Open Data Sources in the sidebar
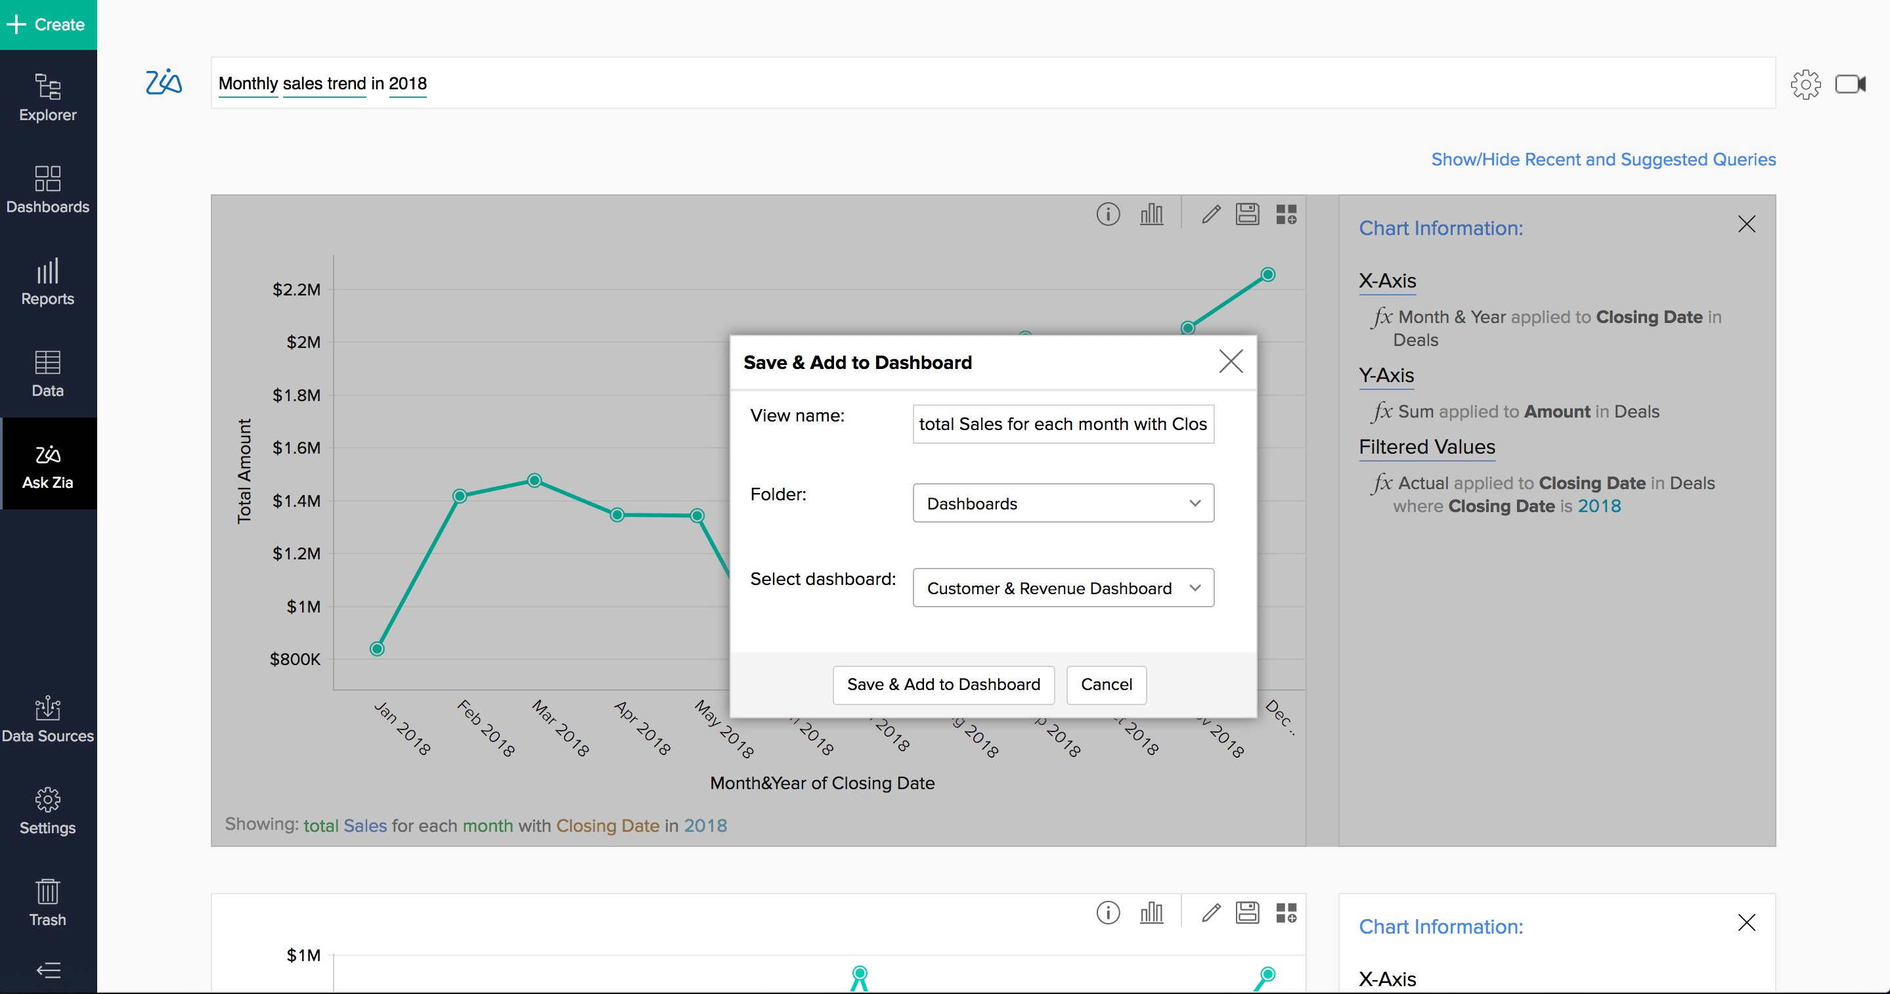The image size is (1890, 994). point(48,719)
